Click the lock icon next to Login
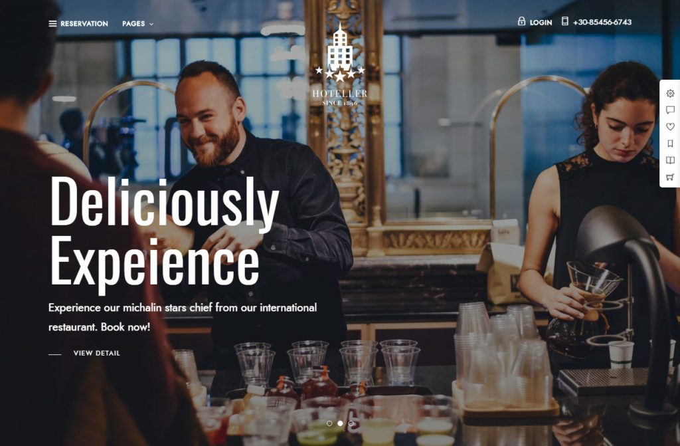 521,21
